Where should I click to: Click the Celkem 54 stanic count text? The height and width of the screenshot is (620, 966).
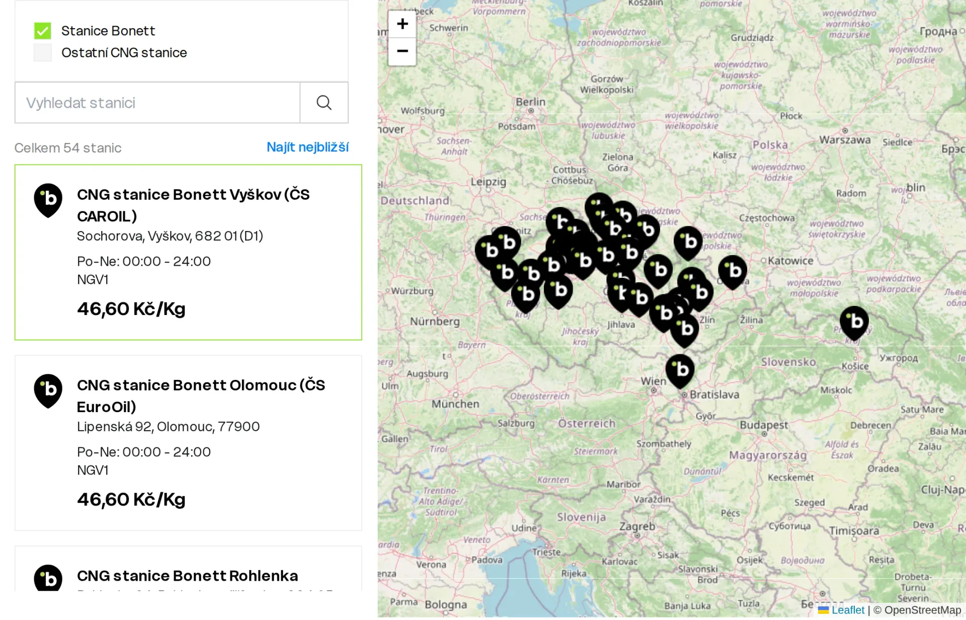[x=68, y=148]
